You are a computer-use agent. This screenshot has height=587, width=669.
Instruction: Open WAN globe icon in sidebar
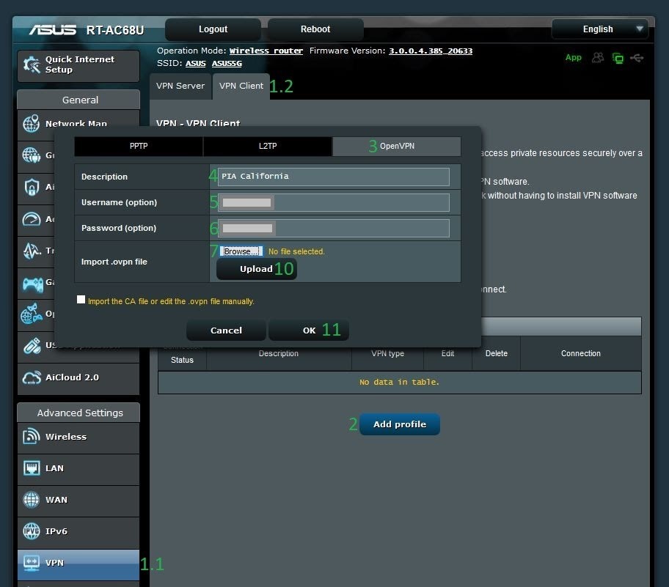[32, 500]
